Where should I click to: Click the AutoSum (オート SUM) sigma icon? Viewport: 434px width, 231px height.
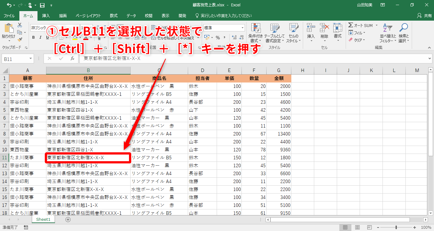point(351,25)
